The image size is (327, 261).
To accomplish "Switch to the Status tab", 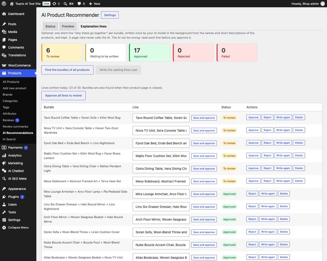I will click(x=50, y=26).
